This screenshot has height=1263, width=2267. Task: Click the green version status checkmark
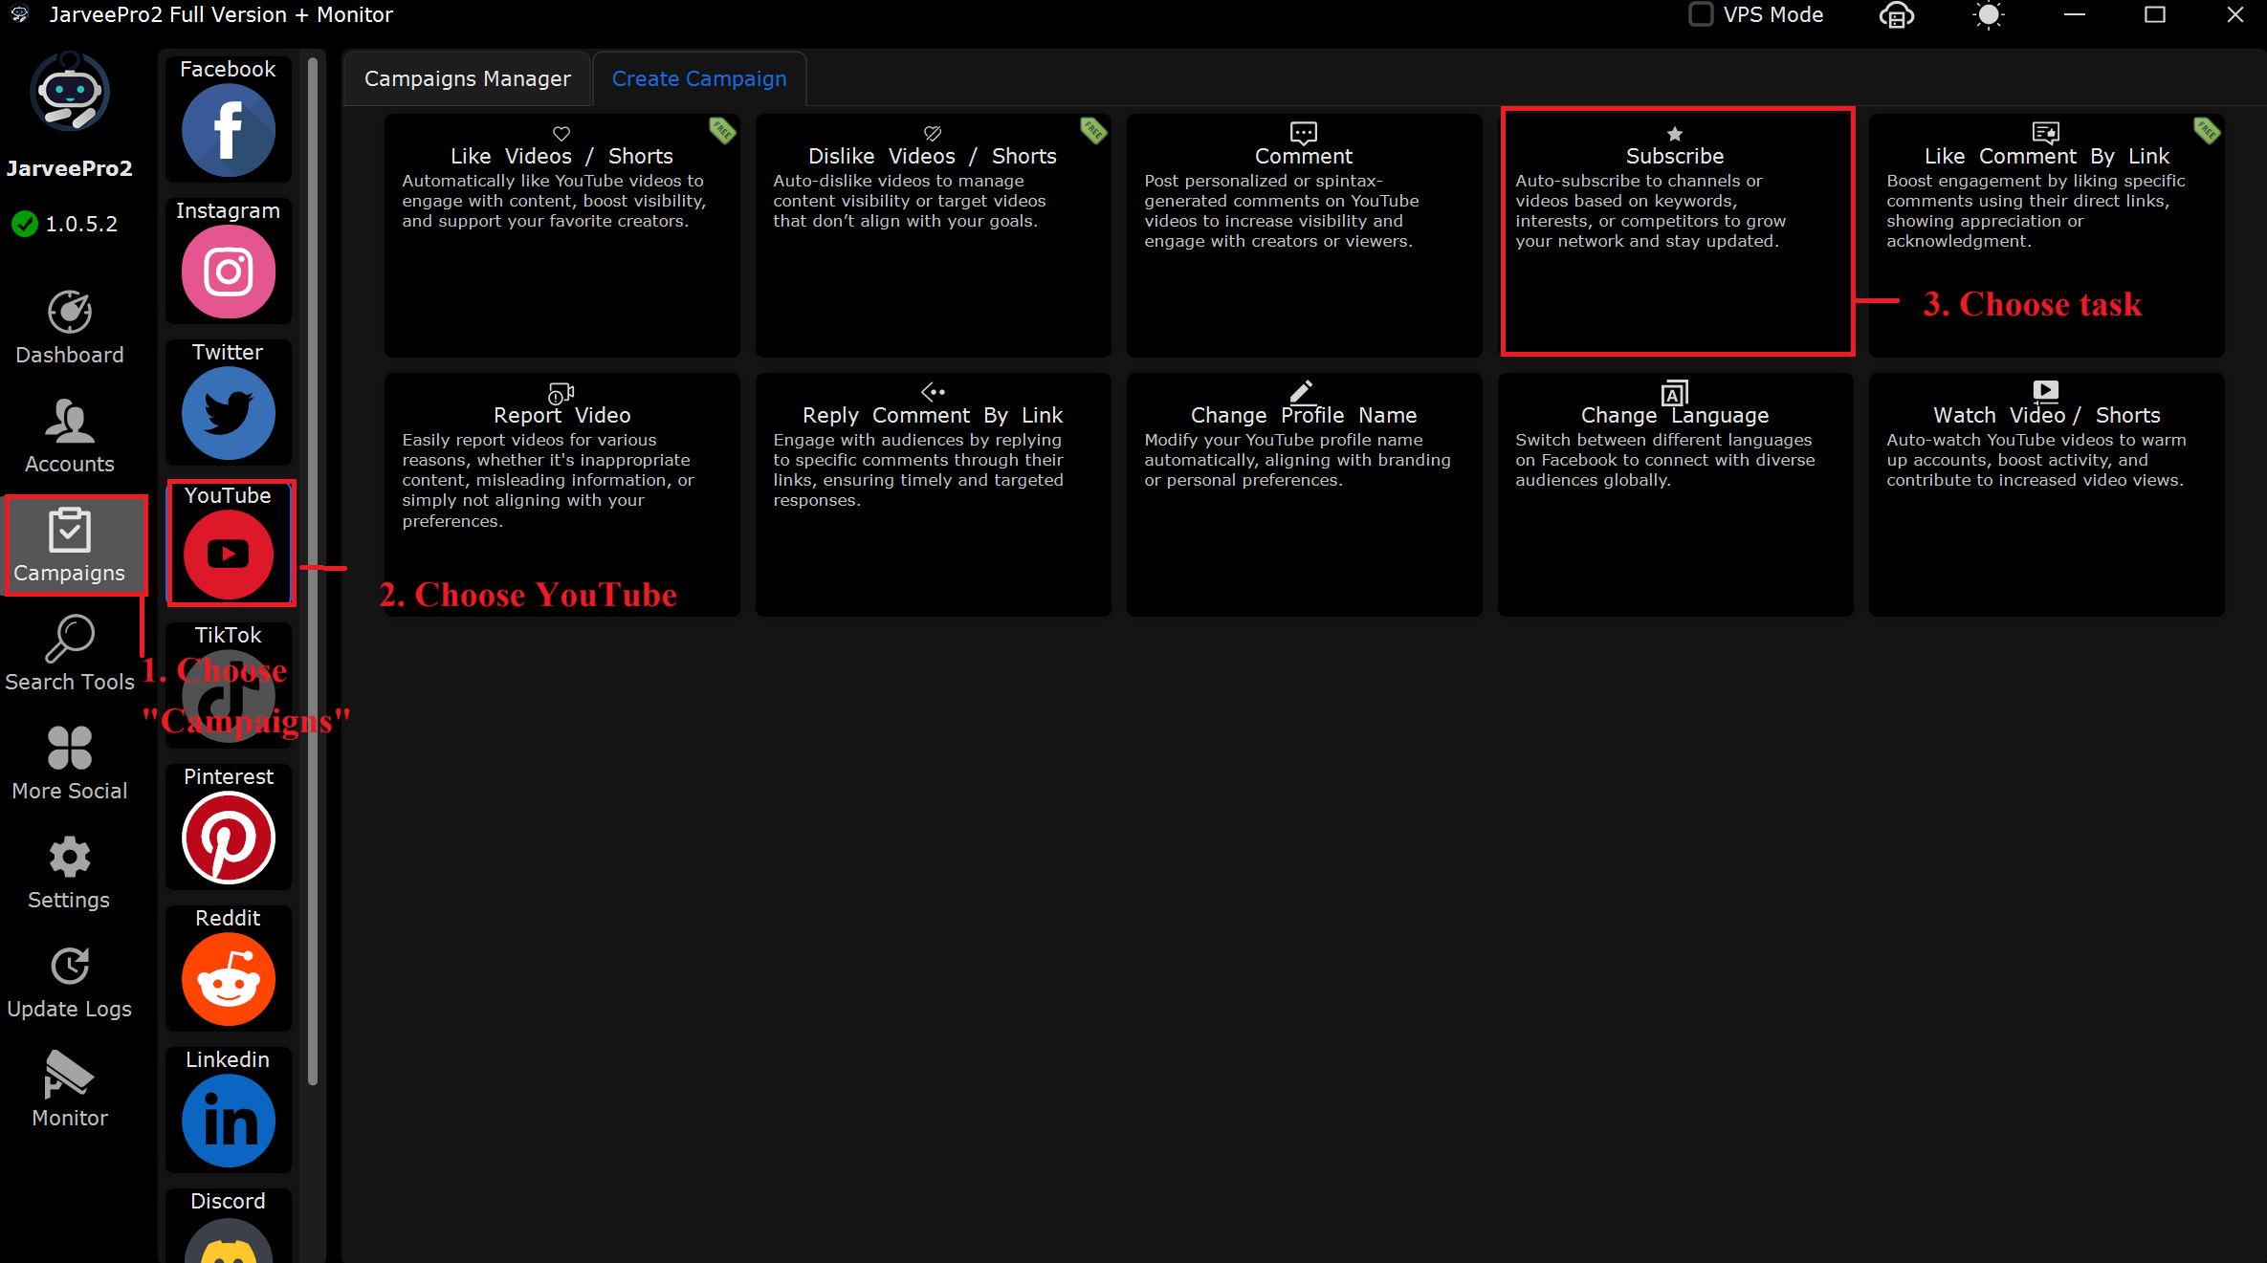(25, 224)
